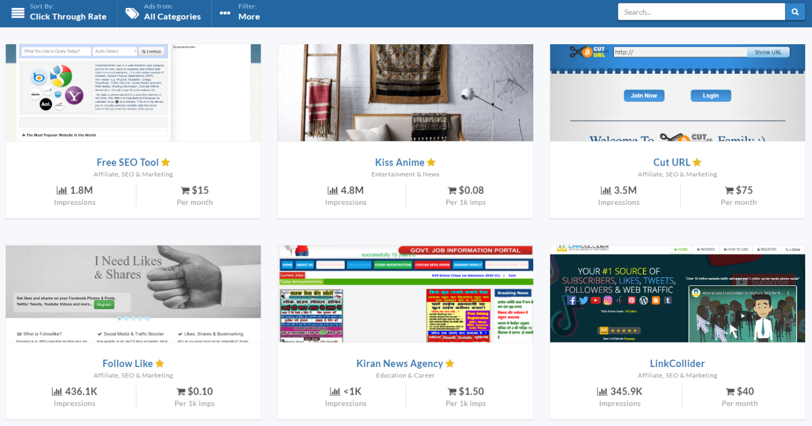The height and width of the screenshot is (426, 812).
Task: Click the bar chart icon beside 345.9K
Action: point(602,391)
